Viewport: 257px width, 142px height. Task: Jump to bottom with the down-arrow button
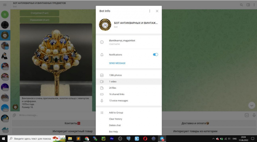pyautogui.click(x=252, y=106)
